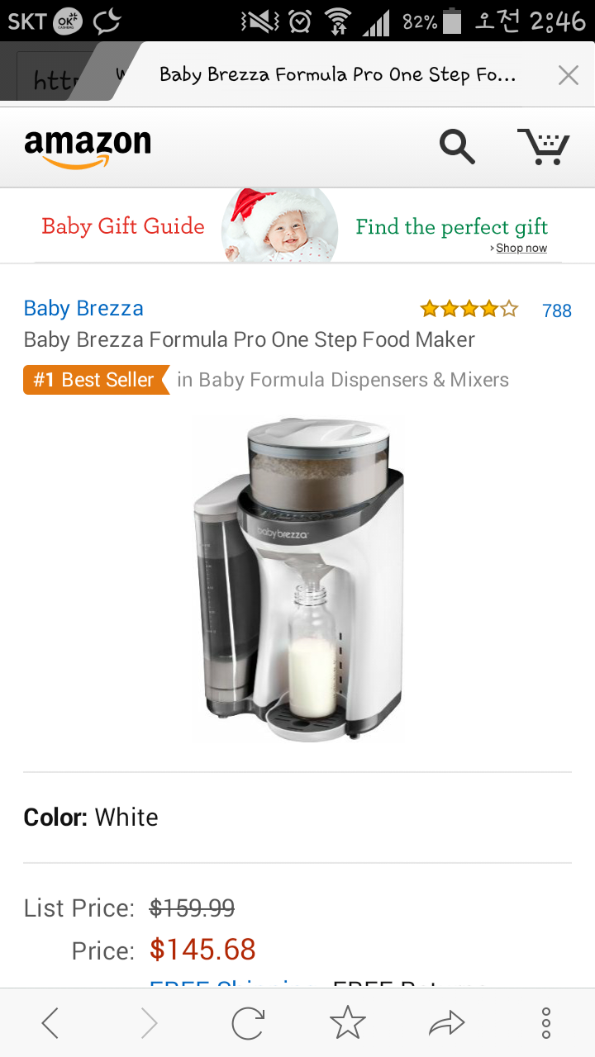Open the shopping cart
The width and height of the screenshot is (595, 1057).
coord(544,146)
